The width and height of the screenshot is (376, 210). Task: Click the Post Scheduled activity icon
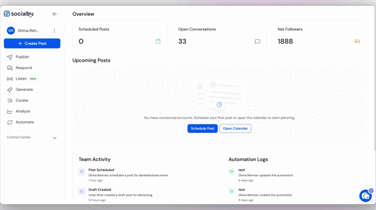[82, 172]
